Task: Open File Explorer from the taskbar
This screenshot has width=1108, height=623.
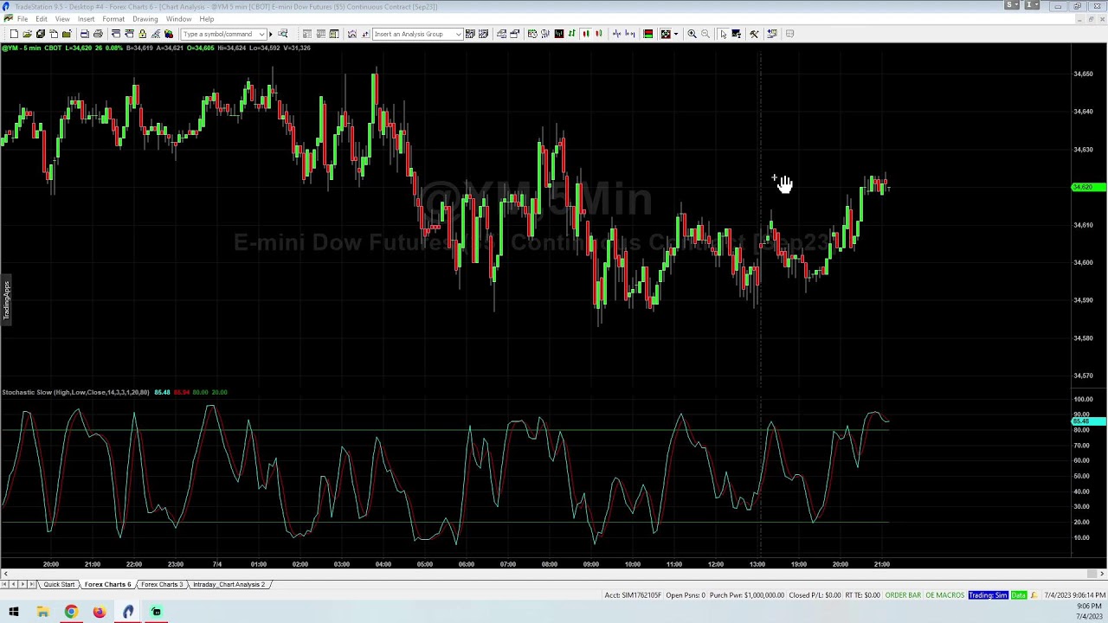Action: coord(42,612)
